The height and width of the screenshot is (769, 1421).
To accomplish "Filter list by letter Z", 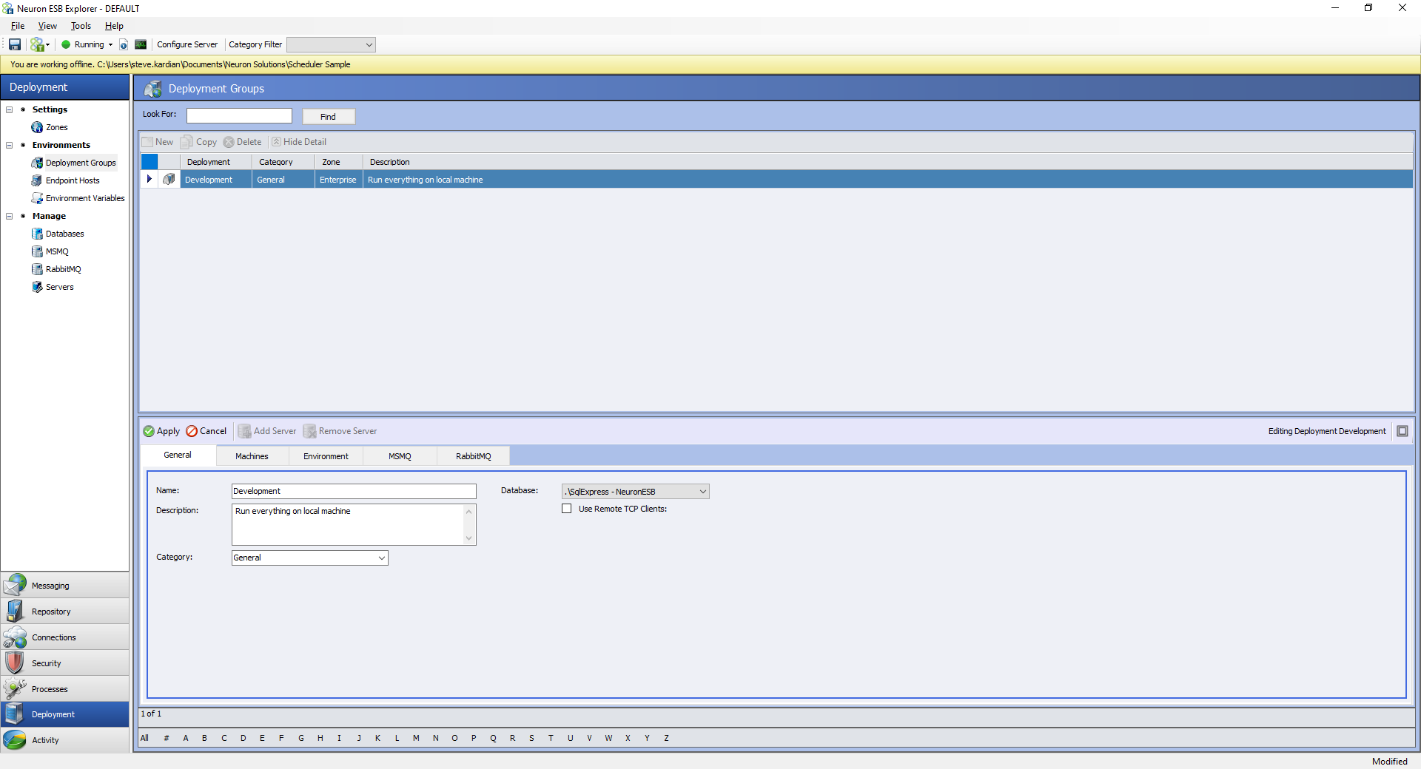I will pyautogui.click(x=666, y=738).
